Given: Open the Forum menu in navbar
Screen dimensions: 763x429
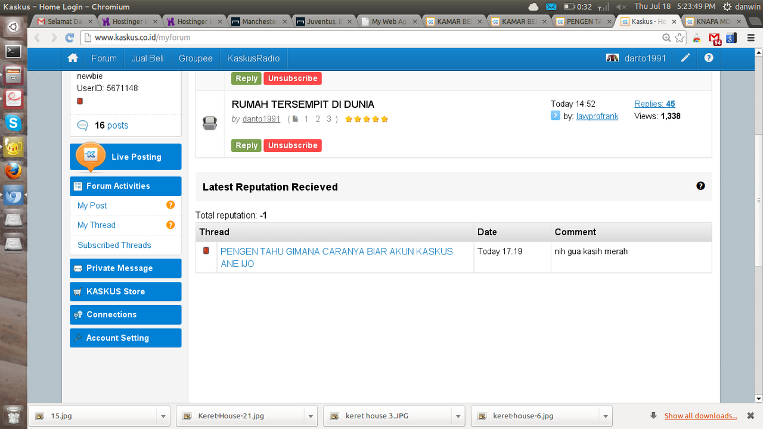Looking at the screenshot, I should [104, 58].
